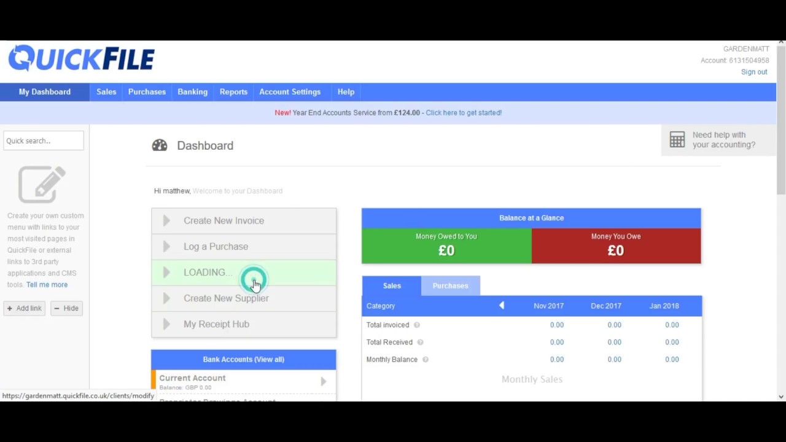The height and width of the screenshot is (442, 786).
Task: Open the Purchases menu in the navigation bar
Action: click(x=147, y=92)
